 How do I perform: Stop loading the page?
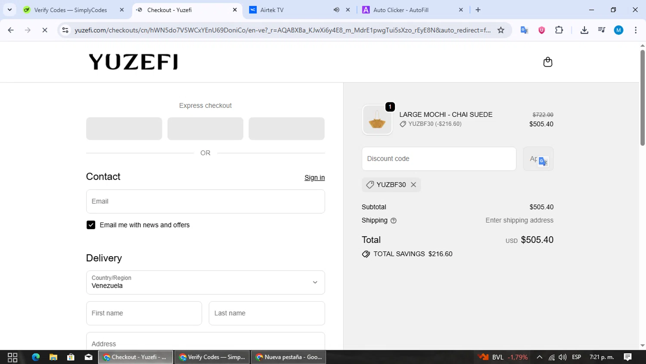(x=44, y=30)
